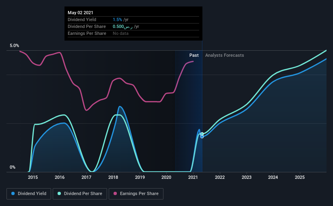Click the 5.0% y-axis label
Viewport: 333px width, 206px height.
tap(14, 46)
